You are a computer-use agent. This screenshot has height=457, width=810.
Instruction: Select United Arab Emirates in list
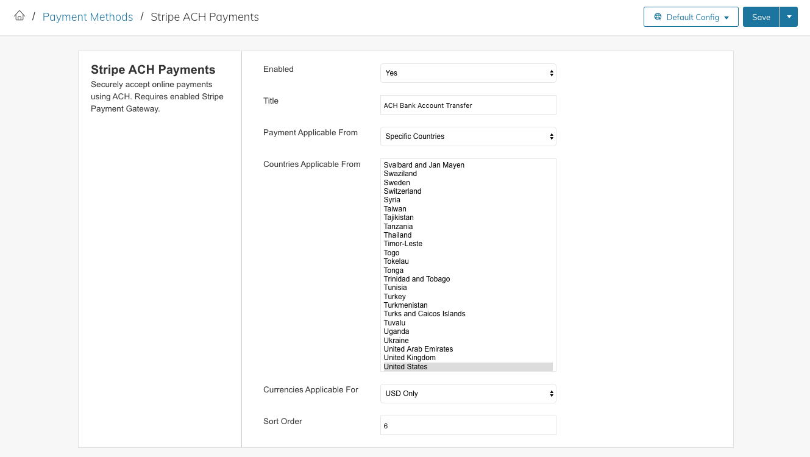pyautogui.click(x=467, y=349)
